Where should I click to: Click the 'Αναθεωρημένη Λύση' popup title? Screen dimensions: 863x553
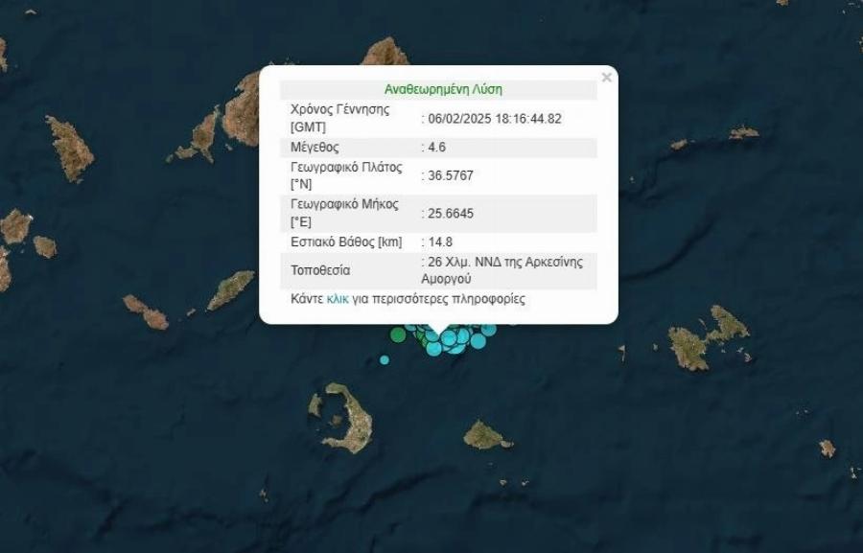443,89
